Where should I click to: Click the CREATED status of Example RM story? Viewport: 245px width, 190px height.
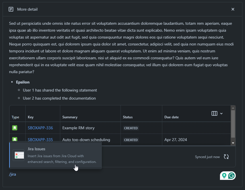pos(131,128)
